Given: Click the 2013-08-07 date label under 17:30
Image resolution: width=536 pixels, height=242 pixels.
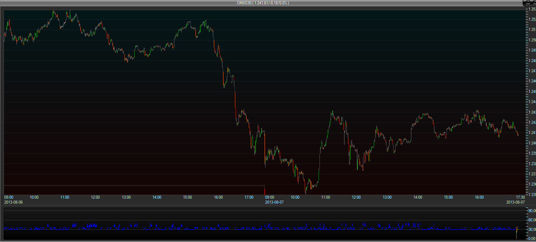Looking at the screenshot, I should pos(515,202).
